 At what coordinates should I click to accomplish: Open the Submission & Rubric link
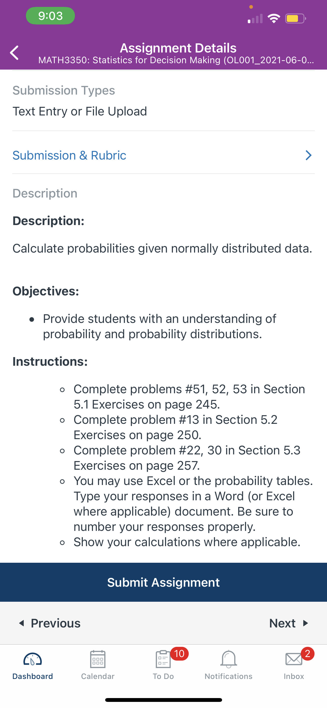[x=69, y=155]
